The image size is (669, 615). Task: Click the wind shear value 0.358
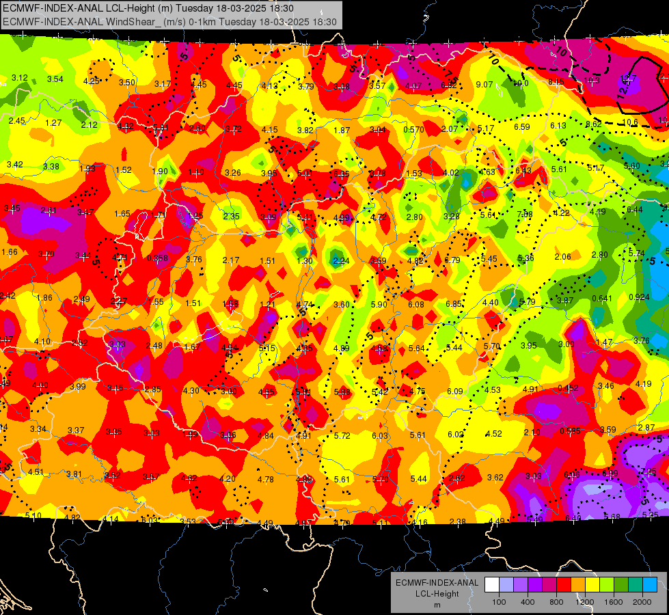(157, 258)
